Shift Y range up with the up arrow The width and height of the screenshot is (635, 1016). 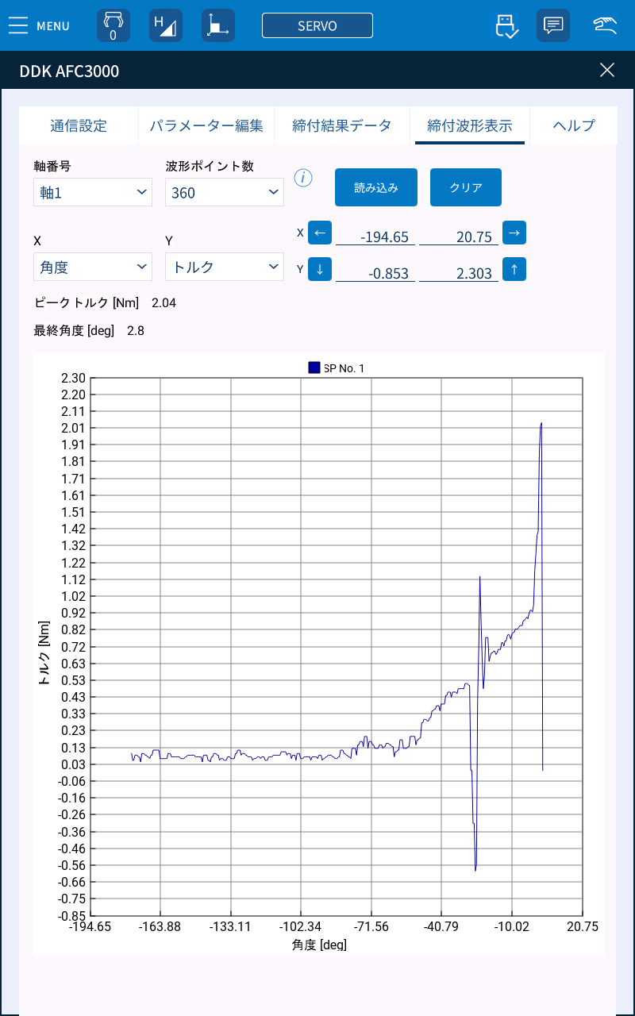(514, 269)
